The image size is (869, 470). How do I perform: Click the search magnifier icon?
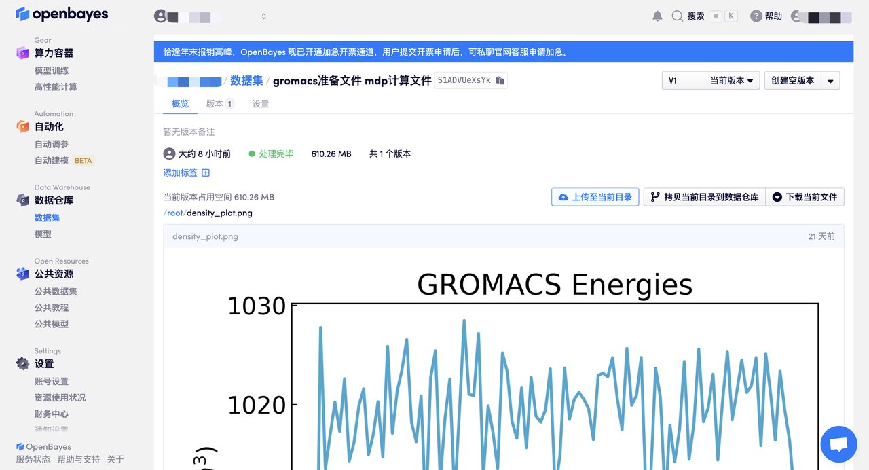click(677, 16)
